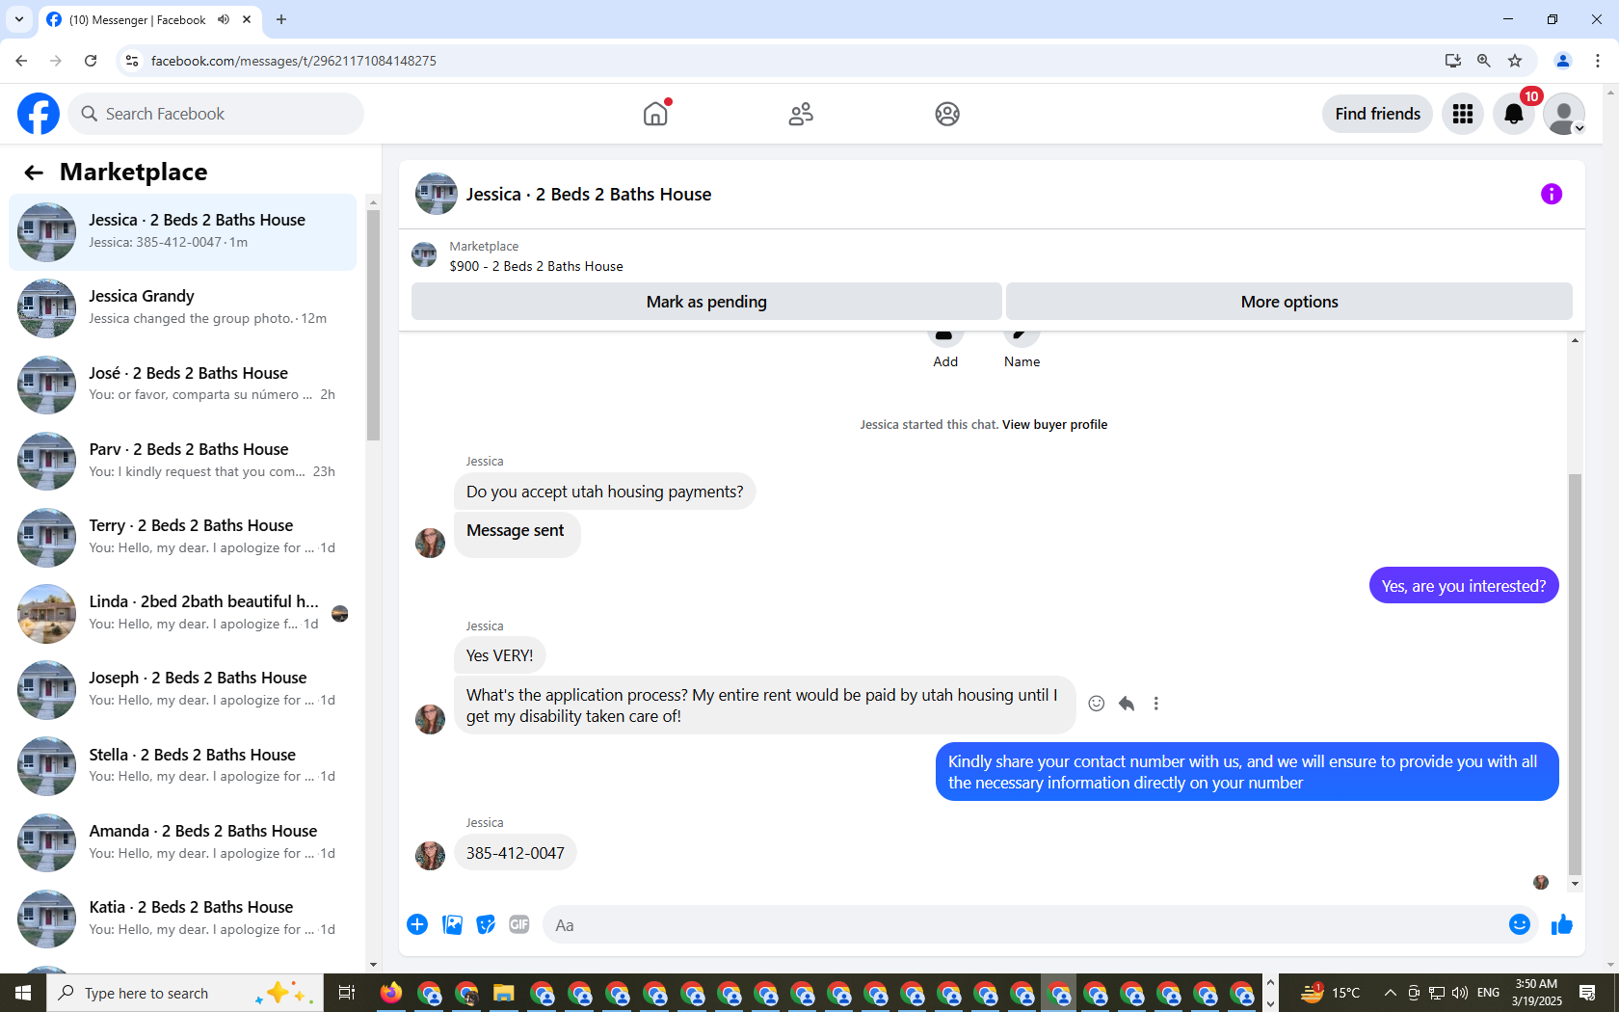Image resolution: width=1619 pixels, height=1012 pixels.
Task: Choose a sticker in the composer
Action: pyautogui.click(x=486, y=925)
